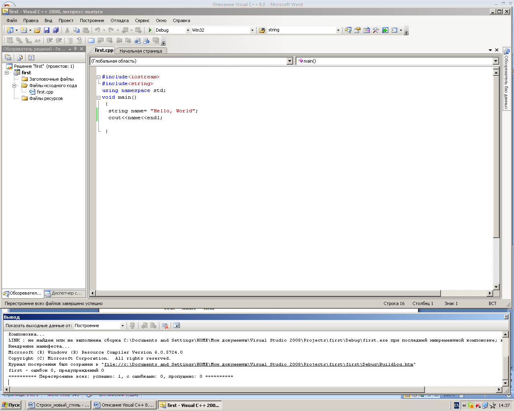Click the Properties icon in Solution Explorer

(8, 57)
